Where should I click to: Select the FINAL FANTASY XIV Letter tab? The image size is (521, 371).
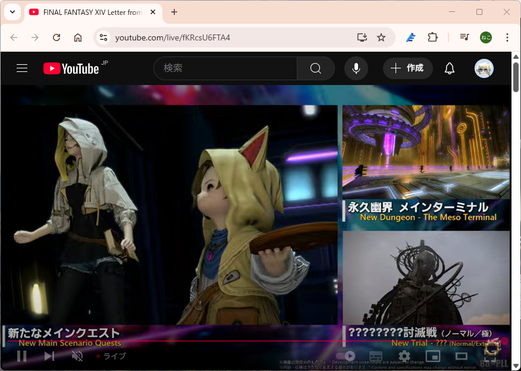click(93, 12)
